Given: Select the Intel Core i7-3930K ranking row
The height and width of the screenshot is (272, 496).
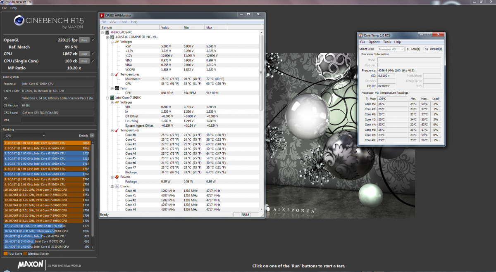Looking at the screenshot, I should [x=47, y=231].
